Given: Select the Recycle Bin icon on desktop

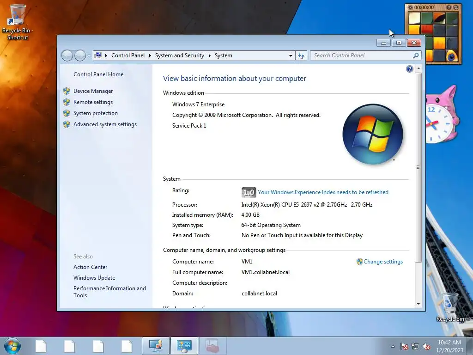Looking at the screenshot, I should click(450, 307).
